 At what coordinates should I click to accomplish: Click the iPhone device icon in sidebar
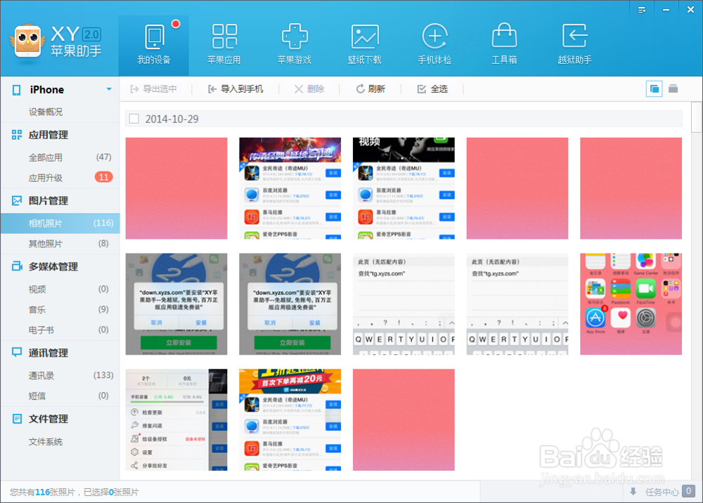(17, 90)
